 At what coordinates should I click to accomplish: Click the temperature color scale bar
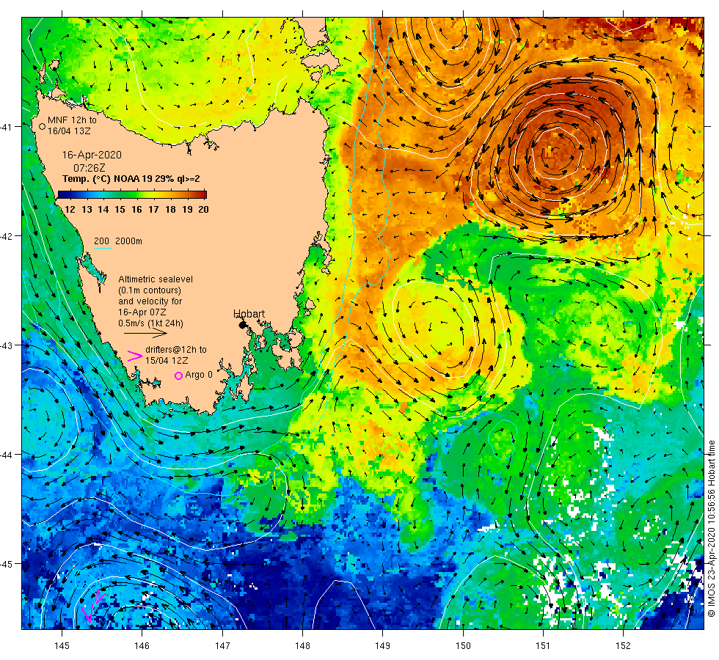(132, 195)
